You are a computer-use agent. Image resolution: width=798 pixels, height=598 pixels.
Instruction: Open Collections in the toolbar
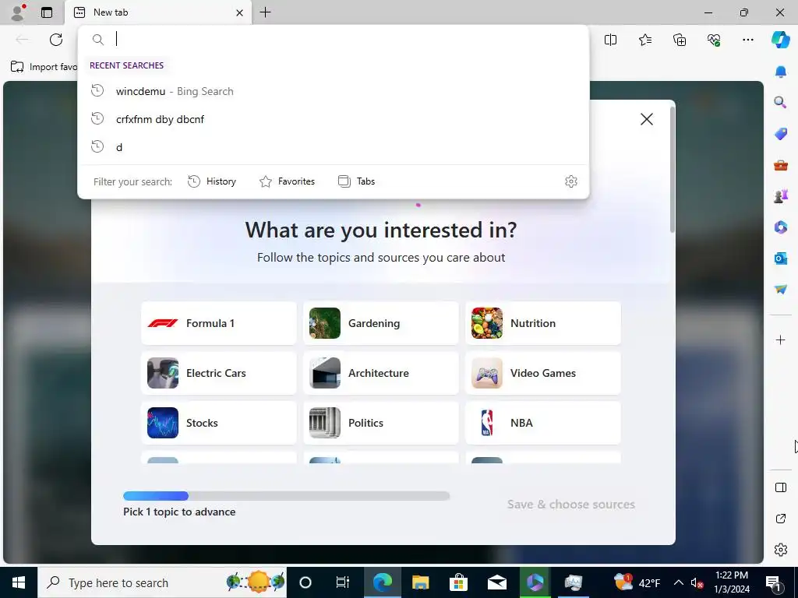pos(680,40)
